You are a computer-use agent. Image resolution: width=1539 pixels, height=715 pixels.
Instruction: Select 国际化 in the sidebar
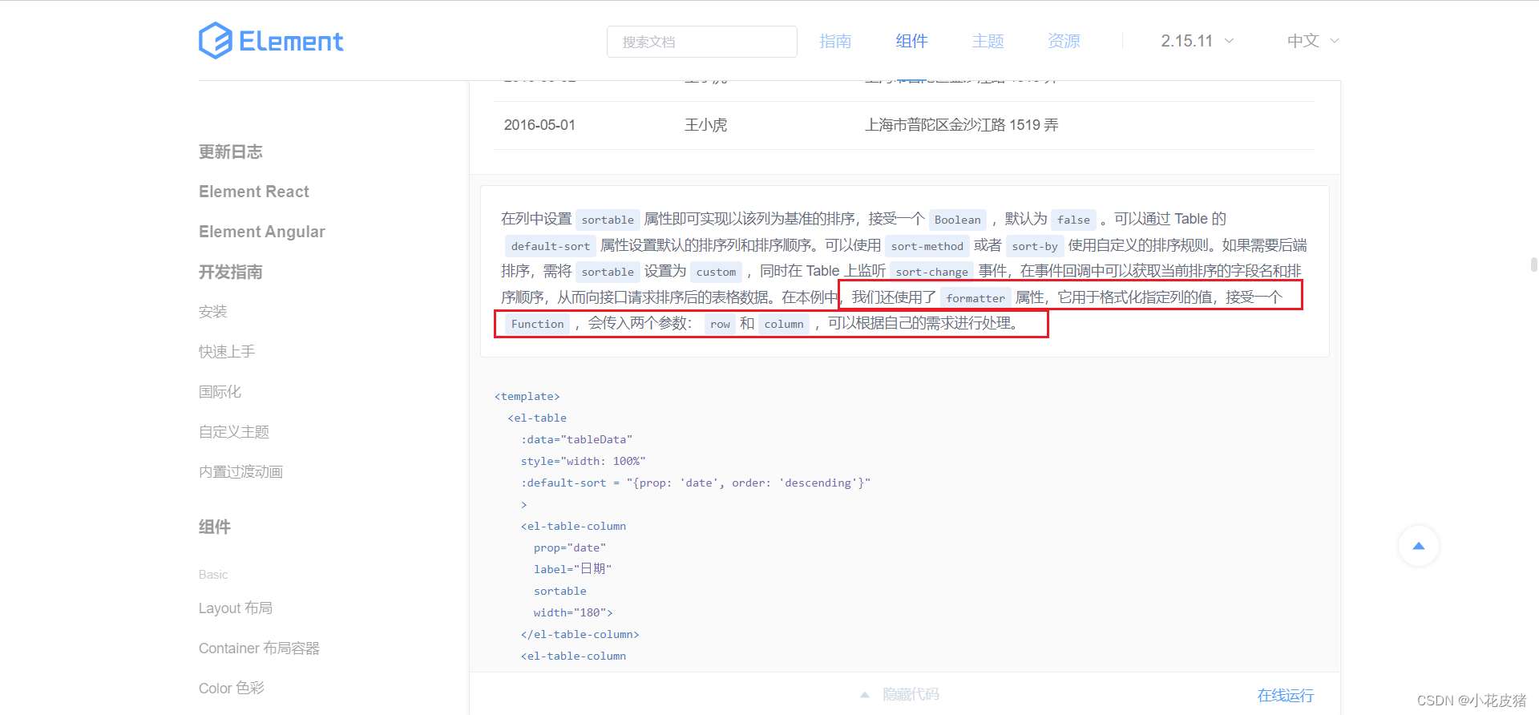point(220,392)
